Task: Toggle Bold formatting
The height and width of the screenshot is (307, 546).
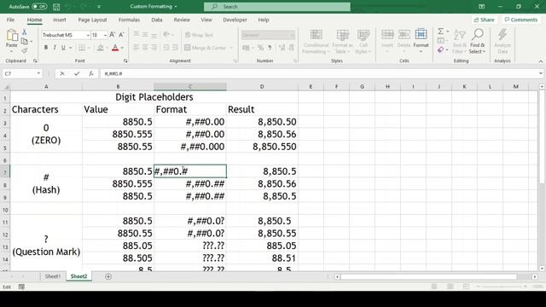Action: point(45,48)
